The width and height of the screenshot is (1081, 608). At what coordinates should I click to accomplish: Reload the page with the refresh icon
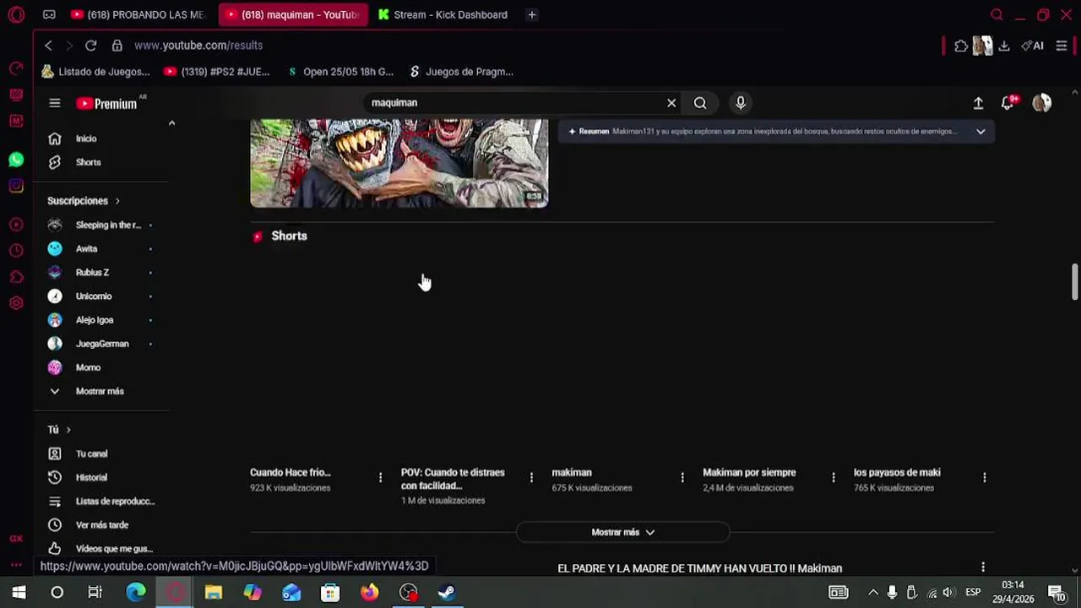coord(91,46)
